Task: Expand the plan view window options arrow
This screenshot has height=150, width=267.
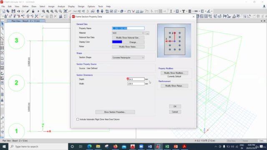Action: 262,21
